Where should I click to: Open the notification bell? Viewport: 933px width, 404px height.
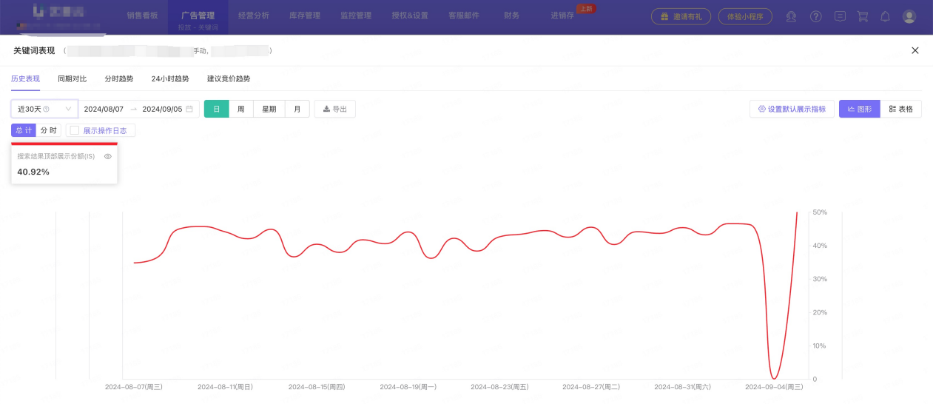click(x=885, y=16)
